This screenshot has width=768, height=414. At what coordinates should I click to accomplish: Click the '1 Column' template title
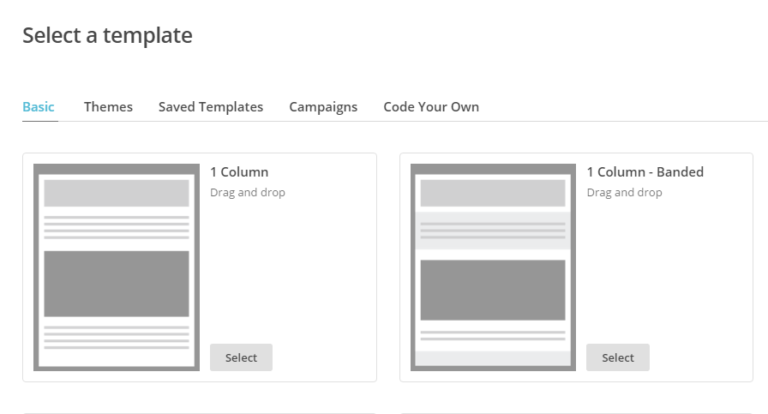point(239,172)
